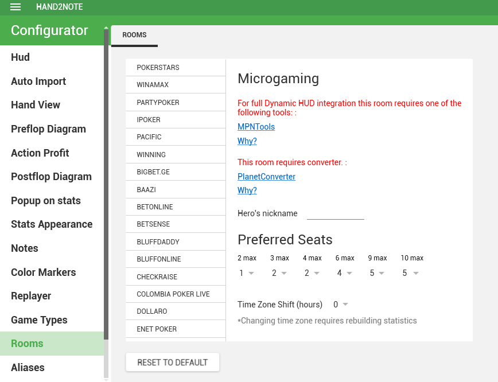Image resolution: width=498 pixels, height=382 pixels.
Task: Open Postflop Diagram settings
Action: (x=51, y=177)
